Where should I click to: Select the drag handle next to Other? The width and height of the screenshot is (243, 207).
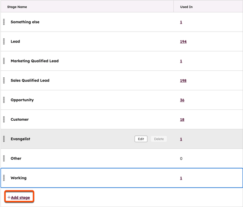(4, 158)
